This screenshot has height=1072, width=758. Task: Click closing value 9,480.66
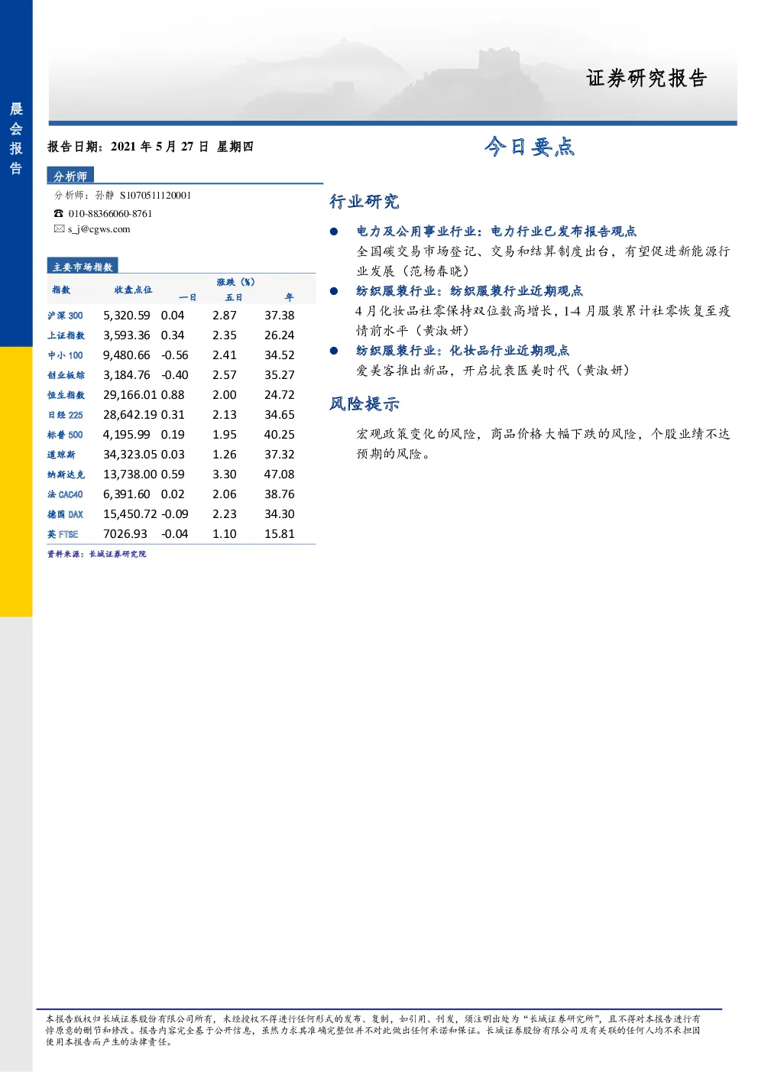(127, 355)
